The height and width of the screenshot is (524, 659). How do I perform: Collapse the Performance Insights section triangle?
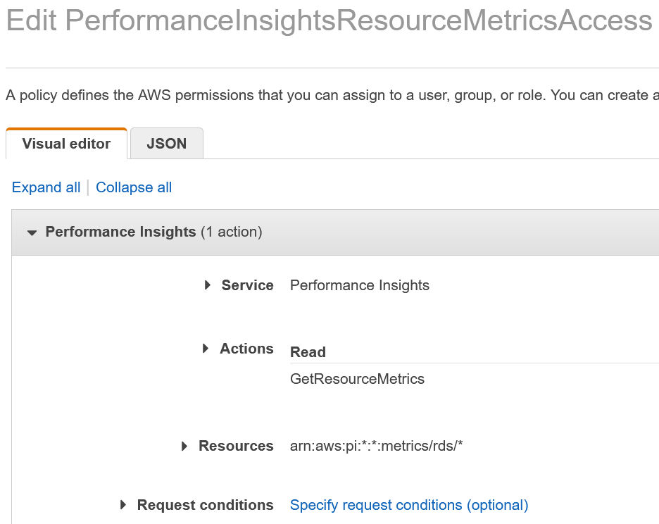click(x=32, y=232)
